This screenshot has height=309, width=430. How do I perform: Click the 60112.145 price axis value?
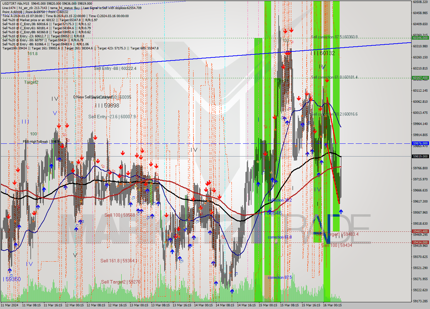420,90
